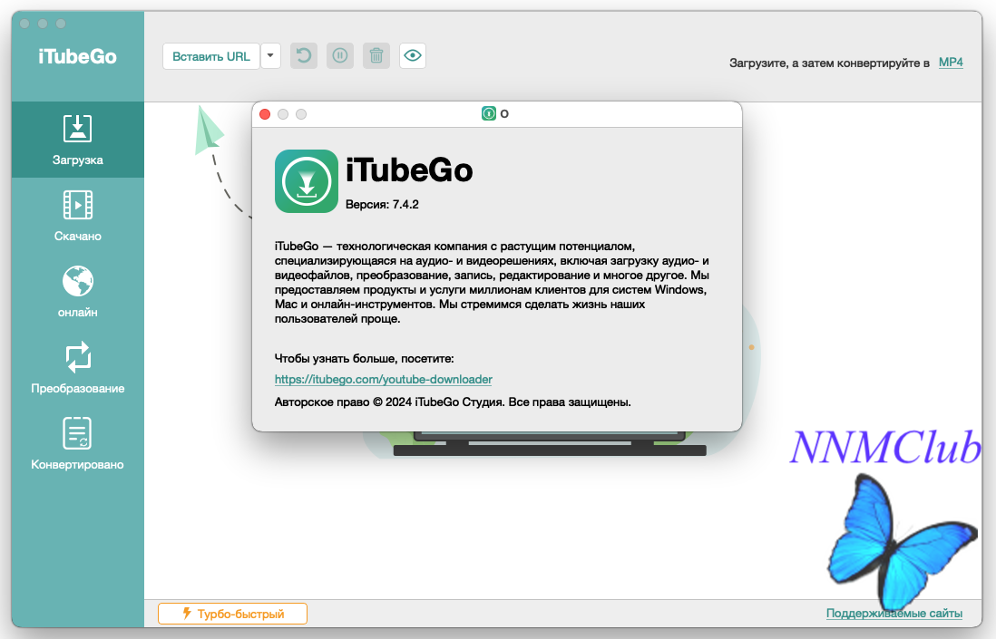Open the Скачано downloaded videos section

77,216
